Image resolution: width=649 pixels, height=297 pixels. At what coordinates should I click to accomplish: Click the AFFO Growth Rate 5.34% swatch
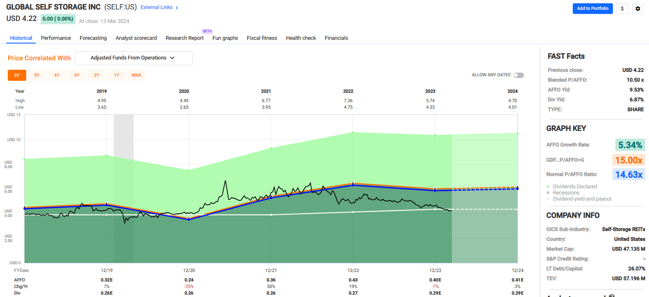(x=630, y=145)
